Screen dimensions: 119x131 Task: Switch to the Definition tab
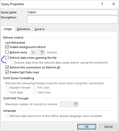point(24,29)
